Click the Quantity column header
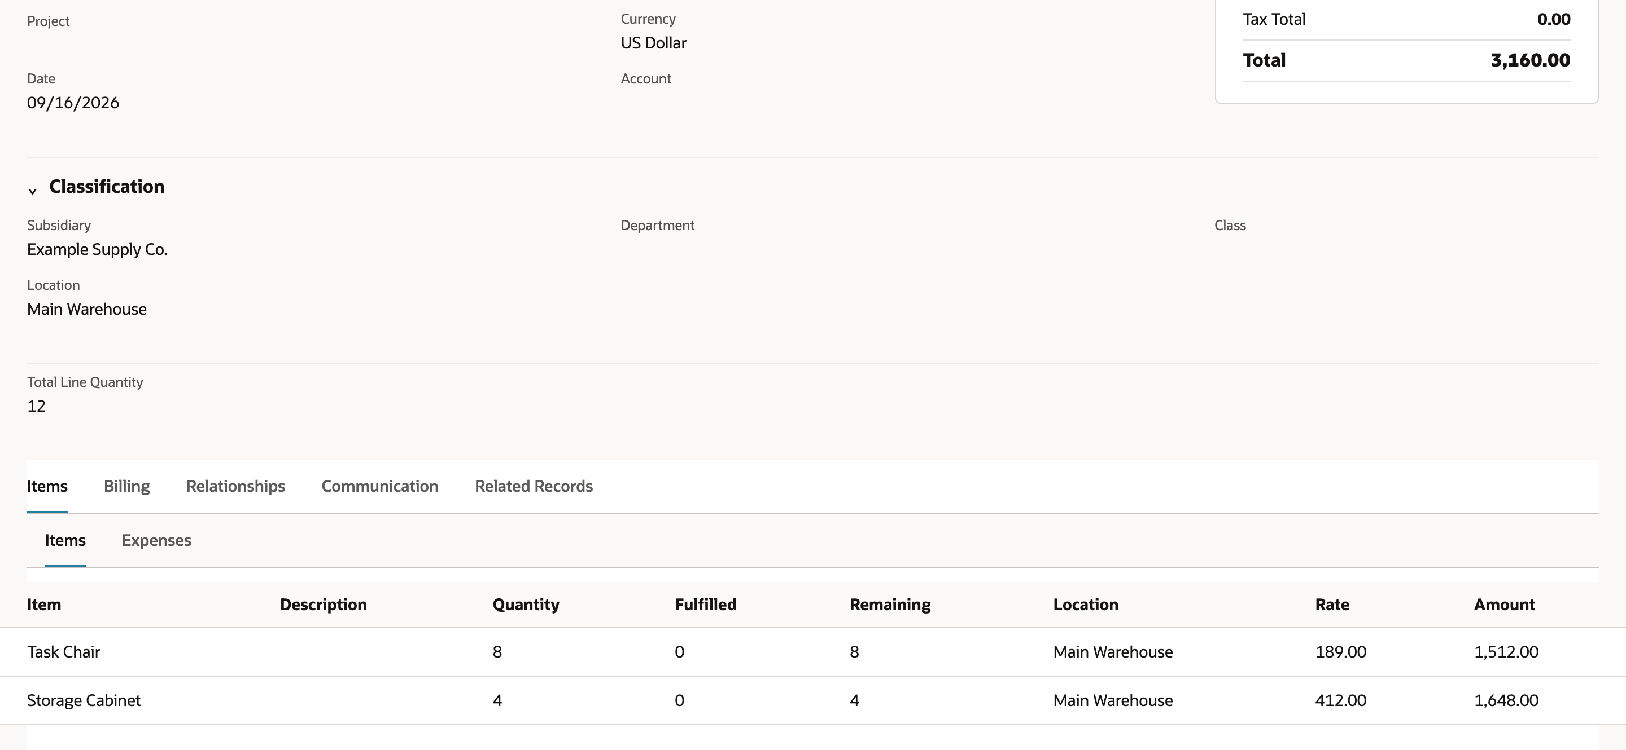 pyautogui.click(x=526, y=605)
